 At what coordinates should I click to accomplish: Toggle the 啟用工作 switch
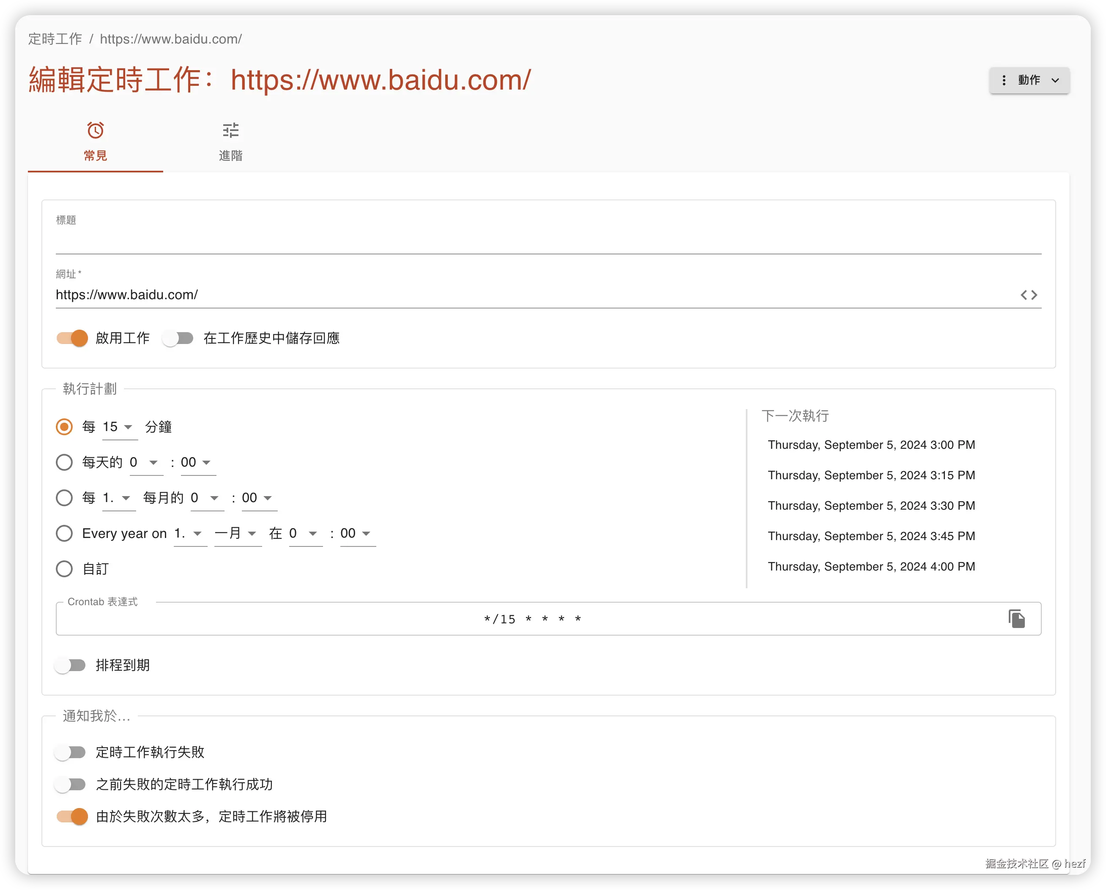click(72, 338)
